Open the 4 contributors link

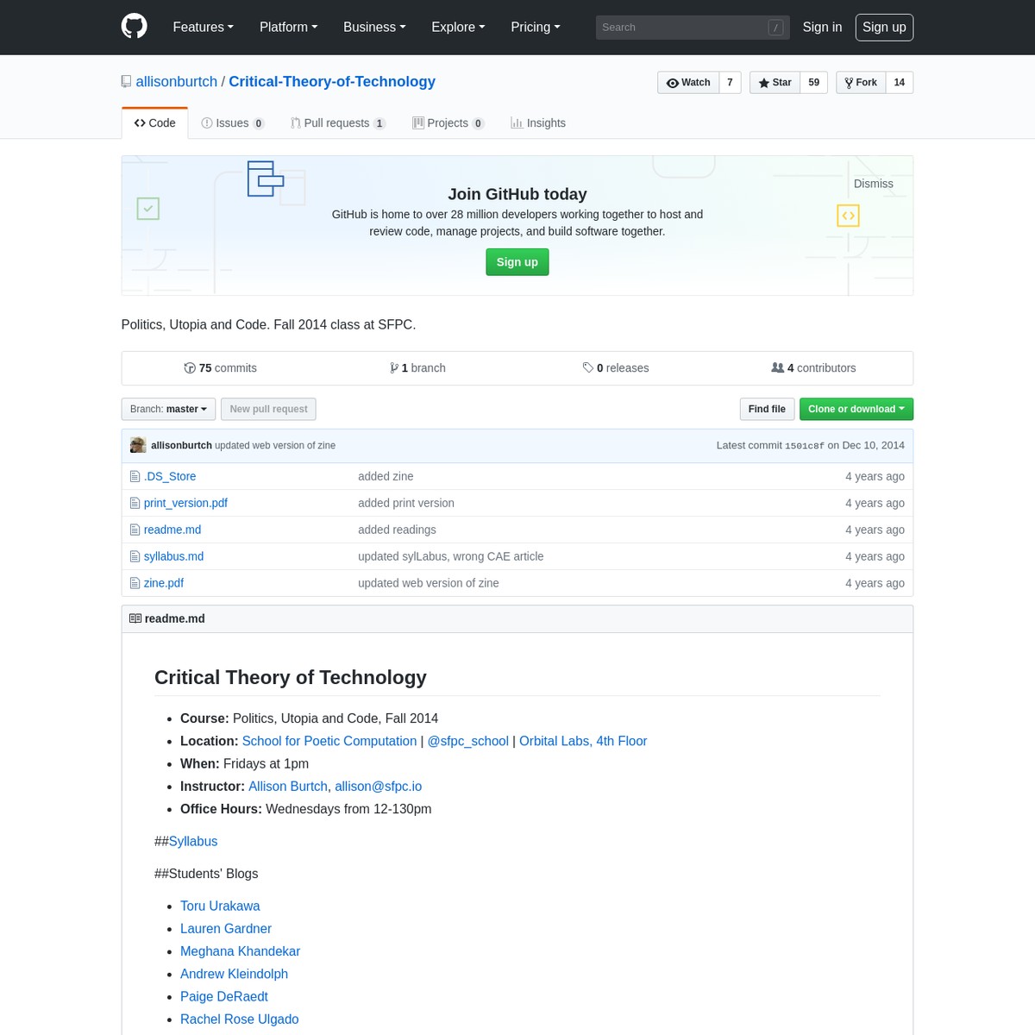click(x=813, y=368)
